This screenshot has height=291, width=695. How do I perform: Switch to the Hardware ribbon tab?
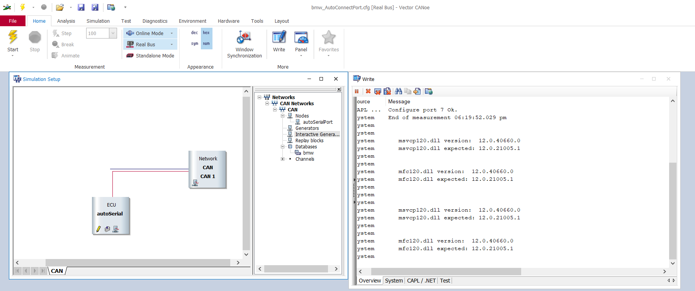pyautogui.click(x=229, y=21)
